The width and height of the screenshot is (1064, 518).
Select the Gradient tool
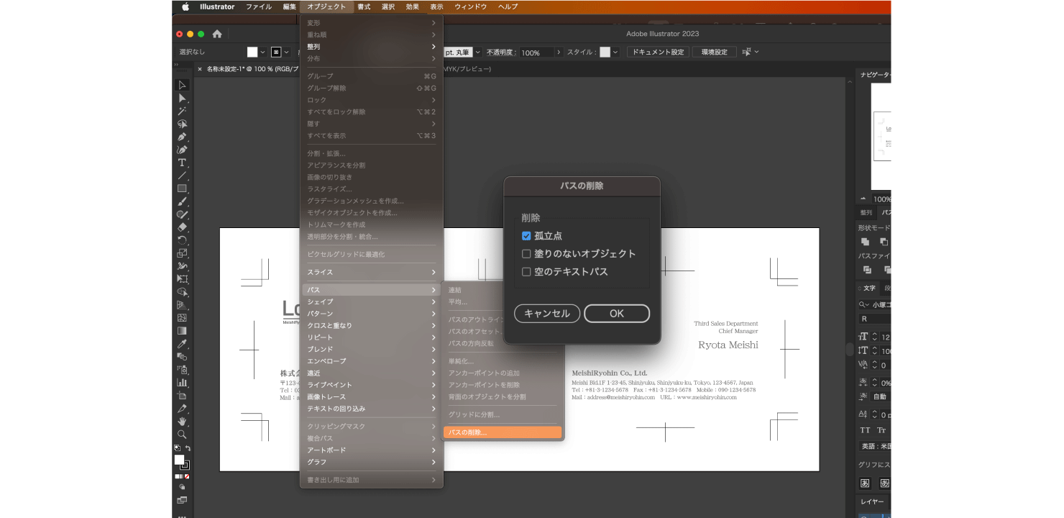[182, 331]
